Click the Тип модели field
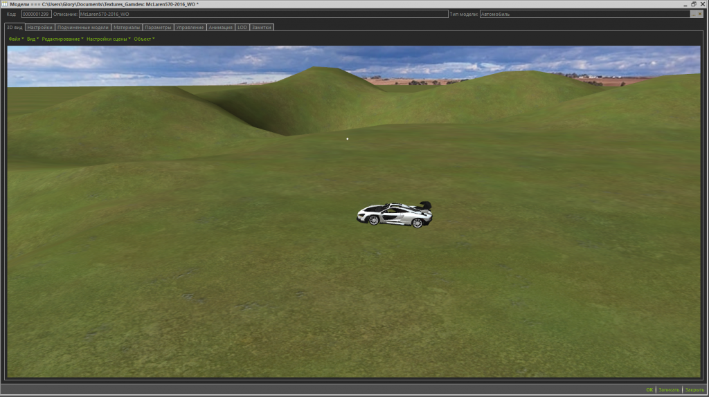This screenshot has height=397, width=709. [x=584, y=14]
